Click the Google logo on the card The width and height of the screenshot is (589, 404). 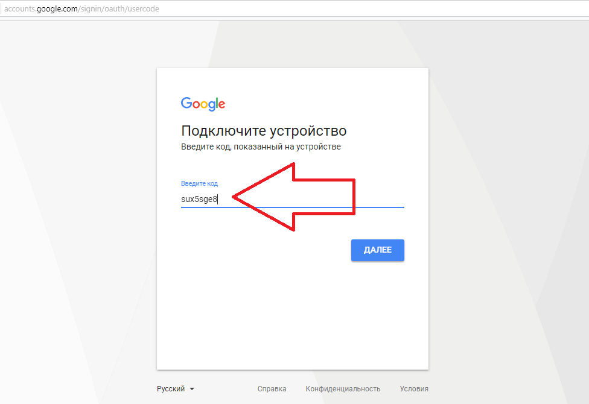click(x=203, y=104)
